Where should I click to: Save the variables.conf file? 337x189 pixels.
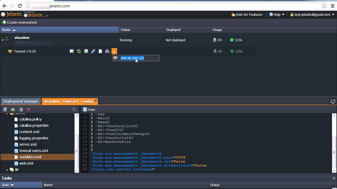[x=89, y=109]
